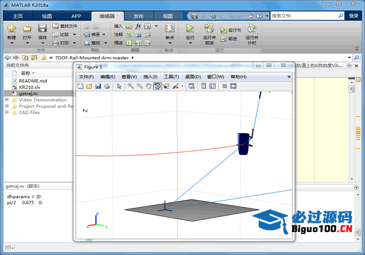Click the Find Files (查找文件) button
This screenshot has width=365, height=255.
click(65, 26)
